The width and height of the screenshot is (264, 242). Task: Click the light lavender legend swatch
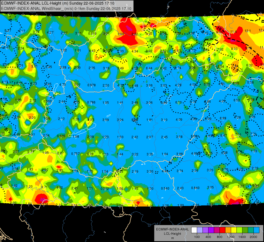pyautogui.click(x=200, y=230)
